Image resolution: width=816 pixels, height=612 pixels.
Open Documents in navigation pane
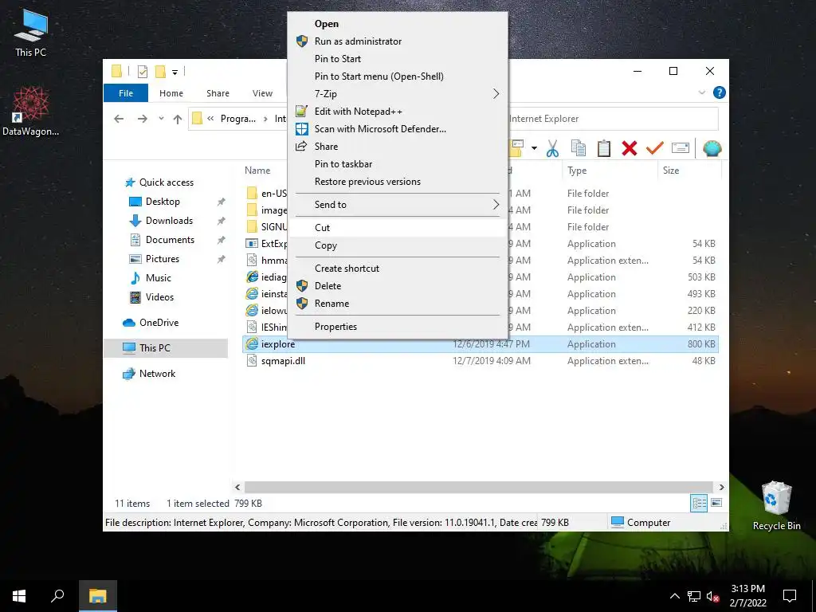click(x=170, y=240)
